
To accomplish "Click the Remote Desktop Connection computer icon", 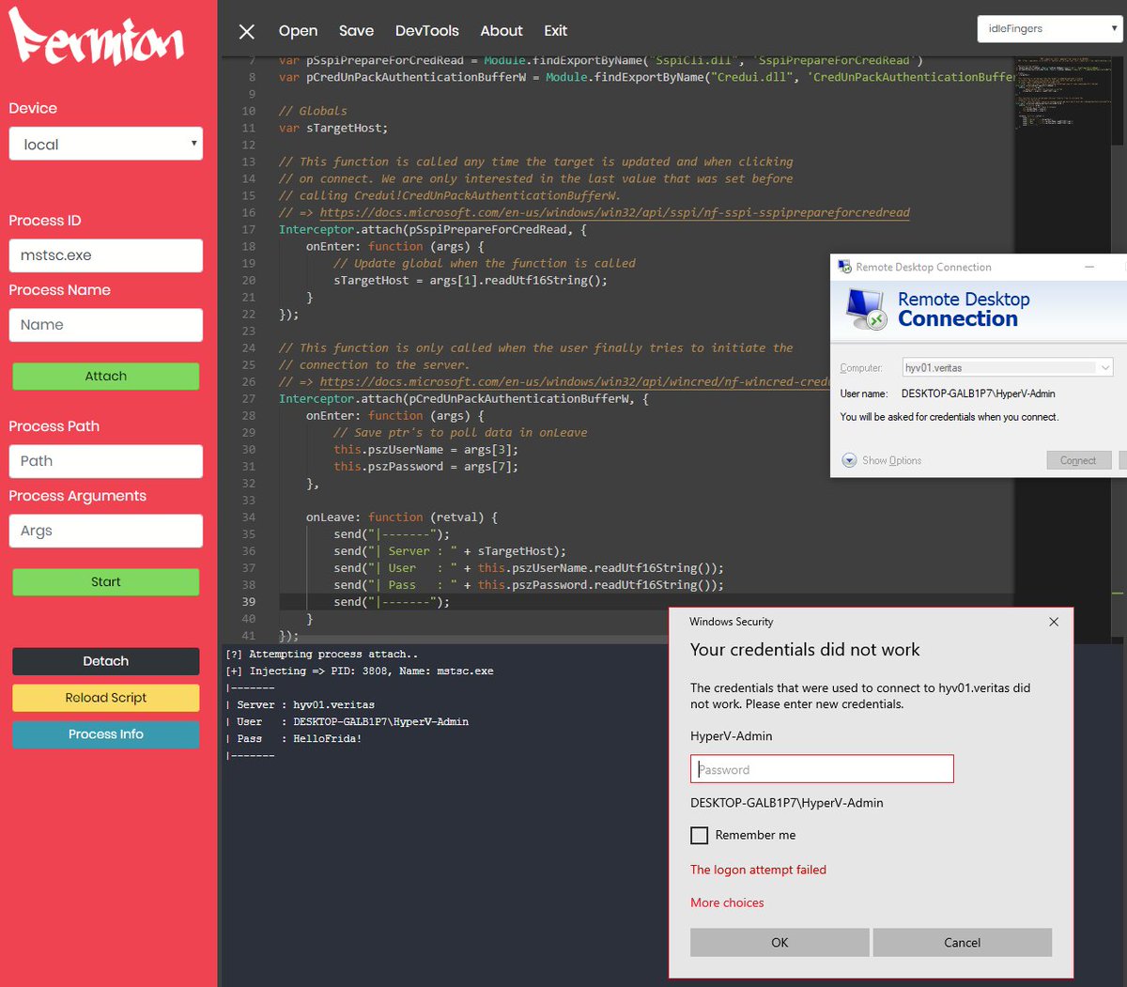I will [x=866, y=309].
